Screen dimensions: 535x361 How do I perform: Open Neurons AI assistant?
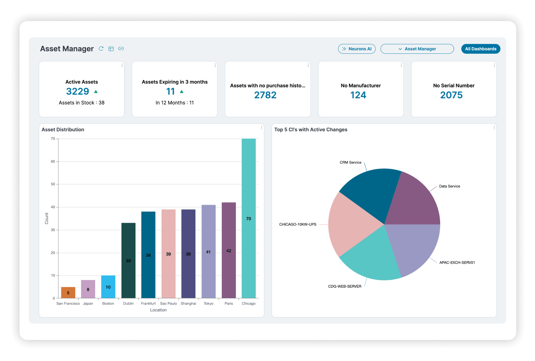[357, 49]
